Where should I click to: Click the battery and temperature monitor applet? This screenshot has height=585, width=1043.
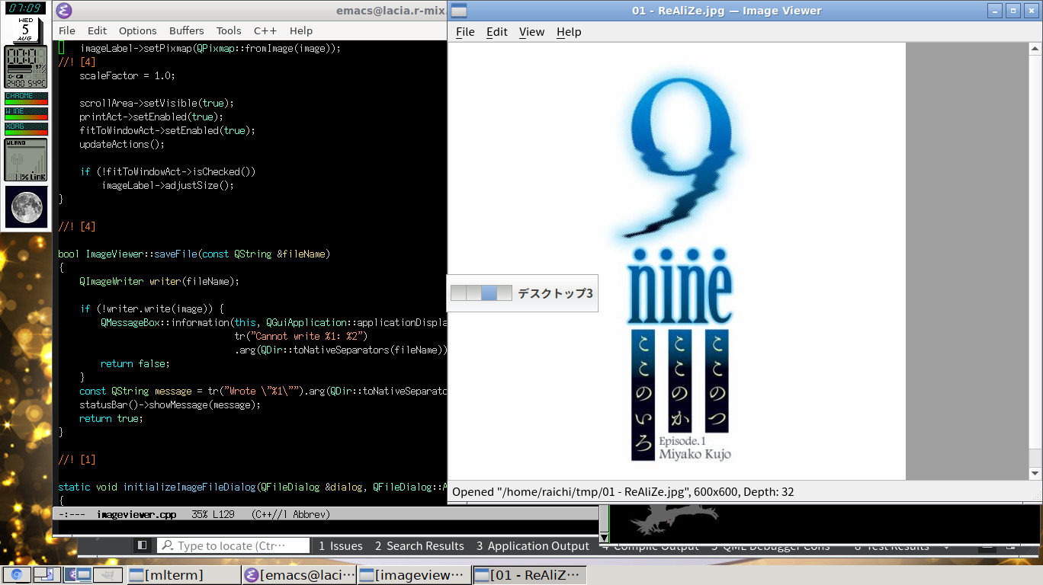26,67
